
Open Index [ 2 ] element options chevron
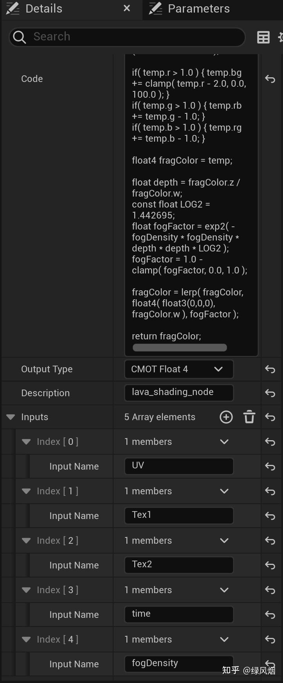tap(224, 541)
